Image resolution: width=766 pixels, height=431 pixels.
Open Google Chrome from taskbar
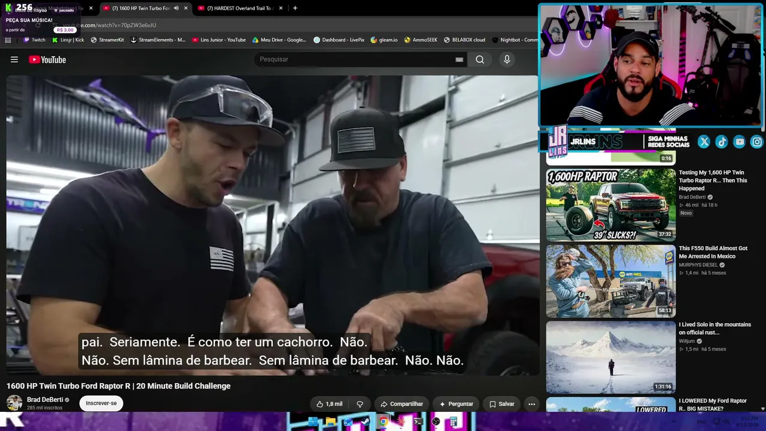pos(383,421)
